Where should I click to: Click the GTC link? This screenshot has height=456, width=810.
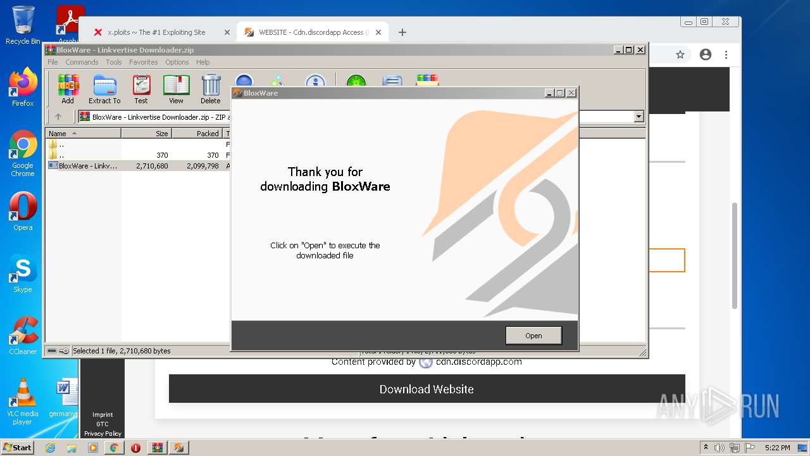pos(103,424)
